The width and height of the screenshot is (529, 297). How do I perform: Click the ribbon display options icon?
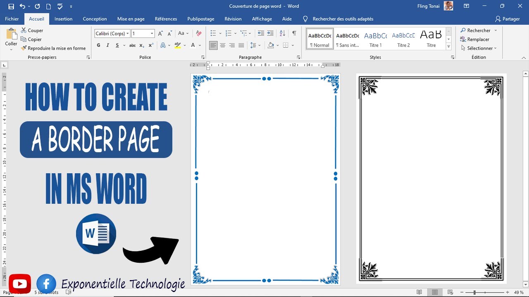pyautogui.click(x=467, y=6)
